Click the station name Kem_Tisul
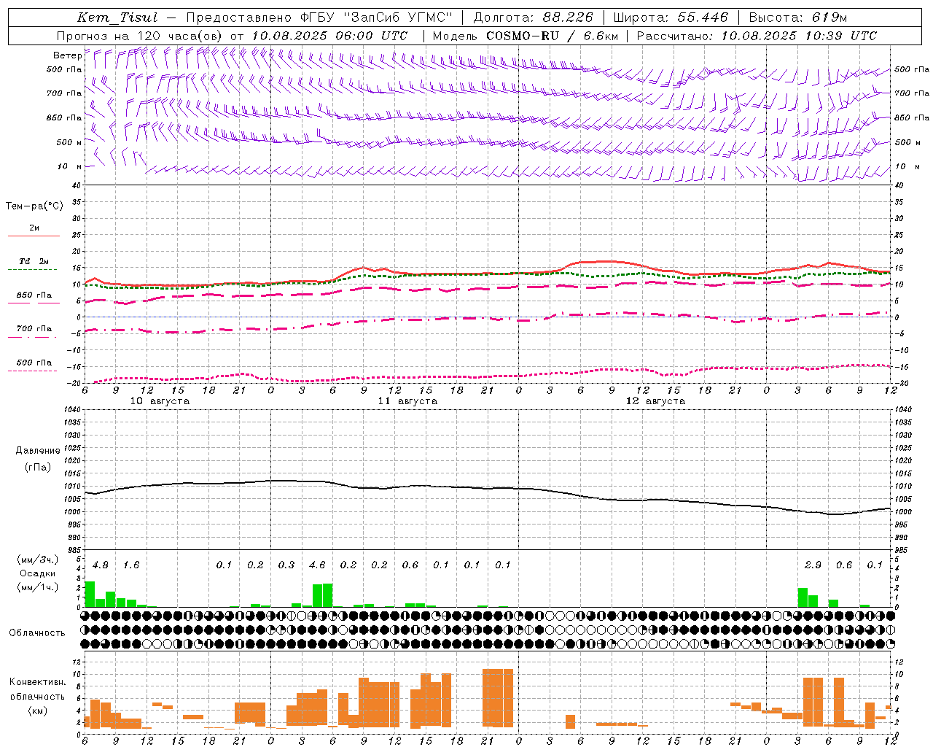 (x=117, y=18)
